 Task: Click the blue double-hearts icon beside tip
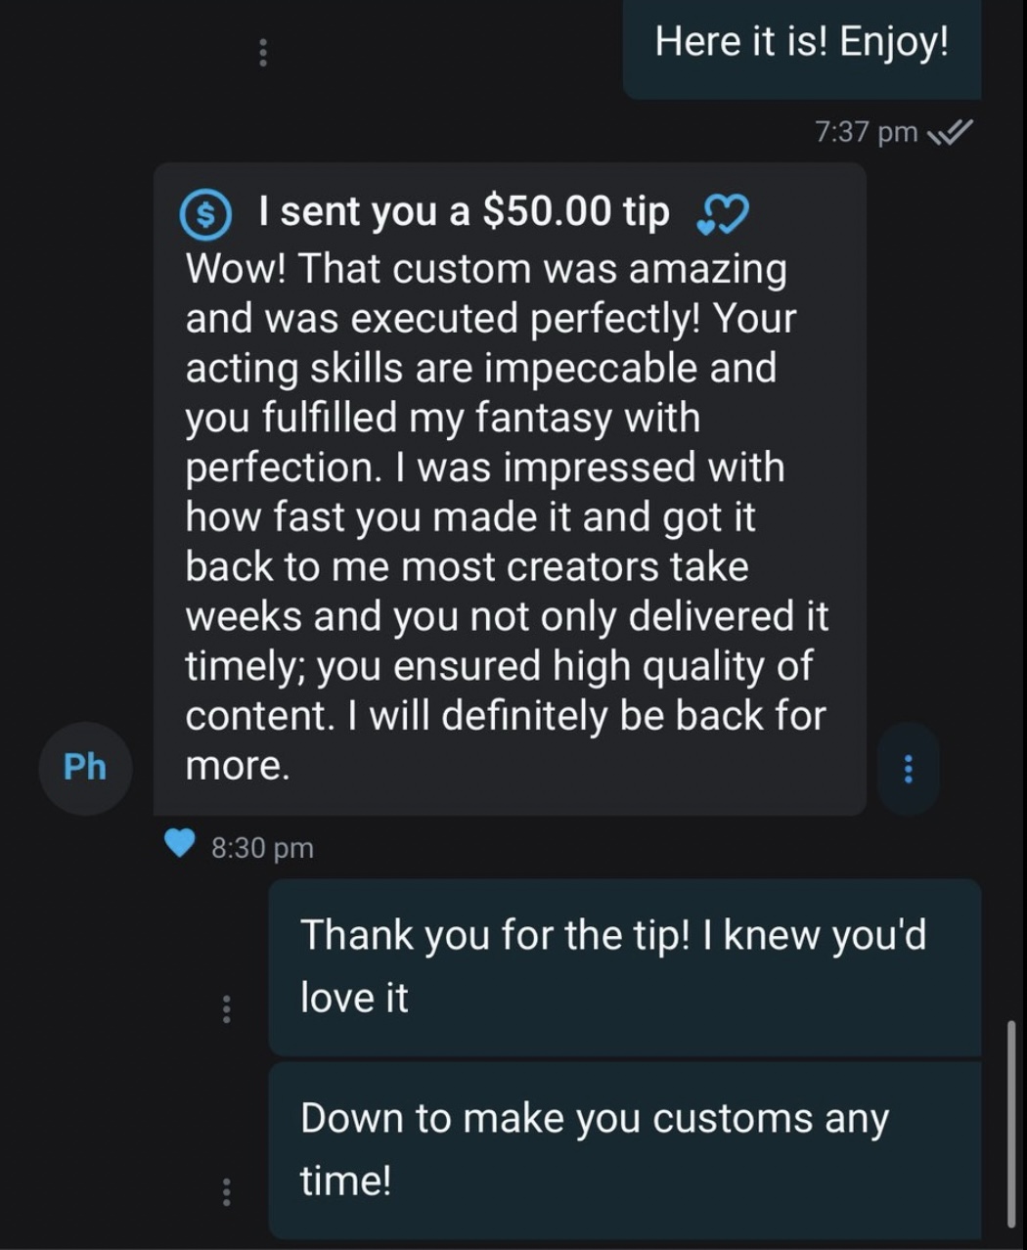click(722, 215)
